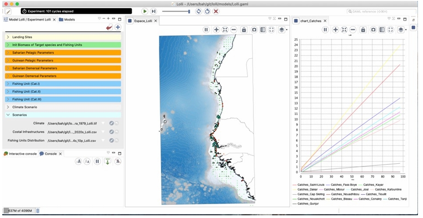The image size is (423, 218).
Task: Zoom out on the chart_Catches display
Action: [353, 29]
